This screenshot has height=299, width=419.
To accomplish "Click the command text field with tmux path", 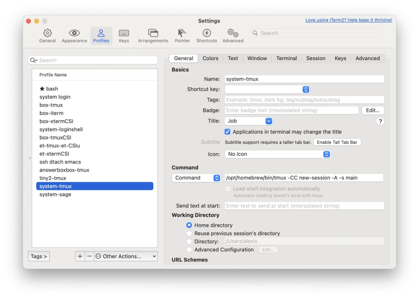I will click(304, 178).
